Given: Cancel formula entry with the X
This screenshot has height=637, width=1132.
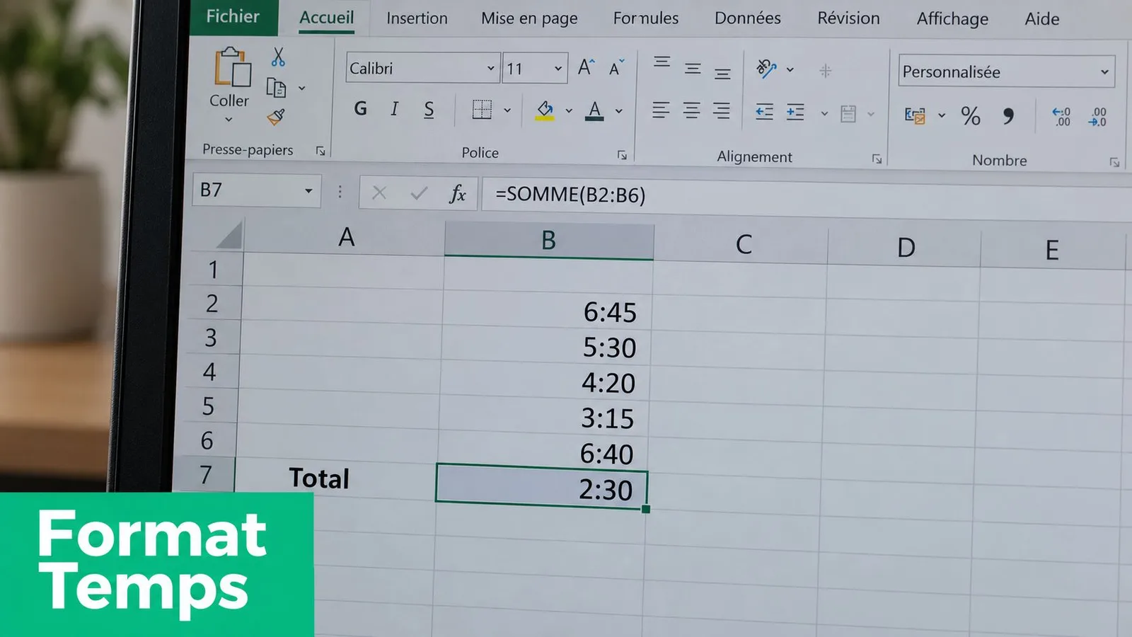Looking at the screenshot, I should click(x=379, y=193).
